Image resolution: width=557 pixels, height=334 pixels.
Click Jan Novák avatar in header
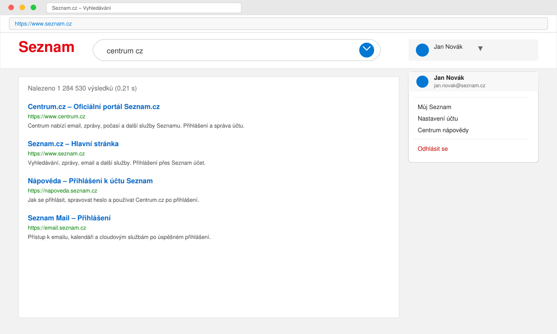(422, 50)
